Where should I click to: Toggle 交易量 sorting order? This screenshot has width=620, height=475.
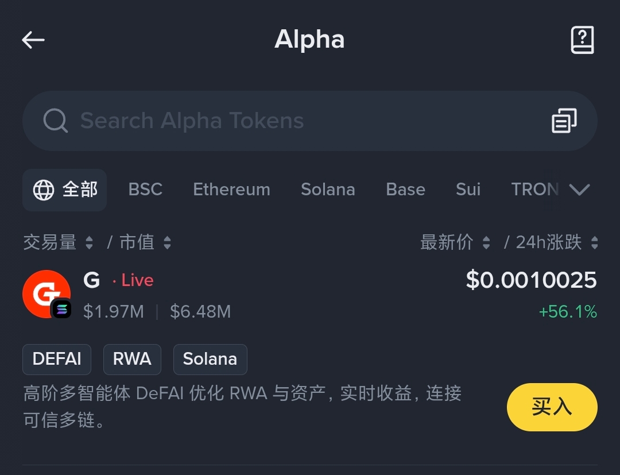coord(90,242)
